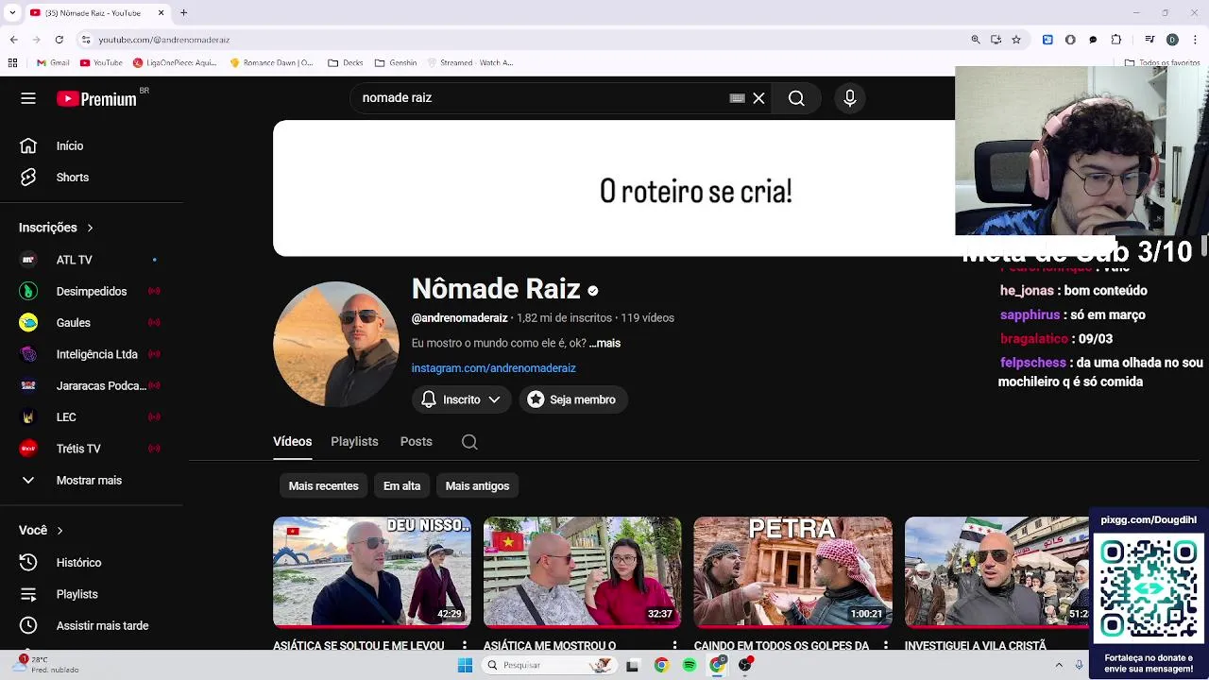Click the Nômade Raiz channel avatar
The height and width of the screenshot is (680, 1209).
[x=335, y=344]
